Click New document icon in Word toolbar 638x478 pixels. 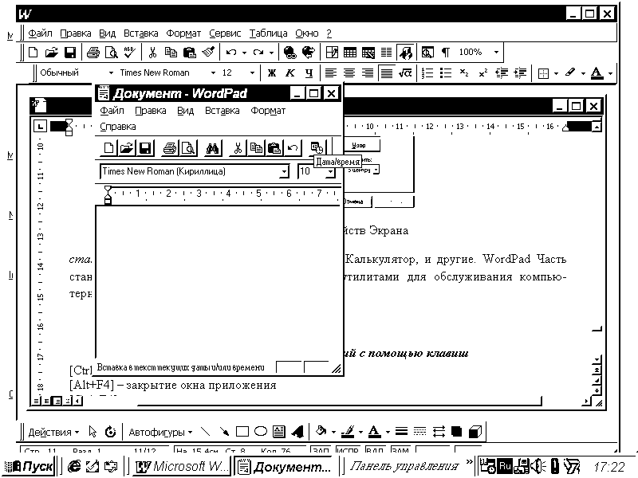pos(33,52)
